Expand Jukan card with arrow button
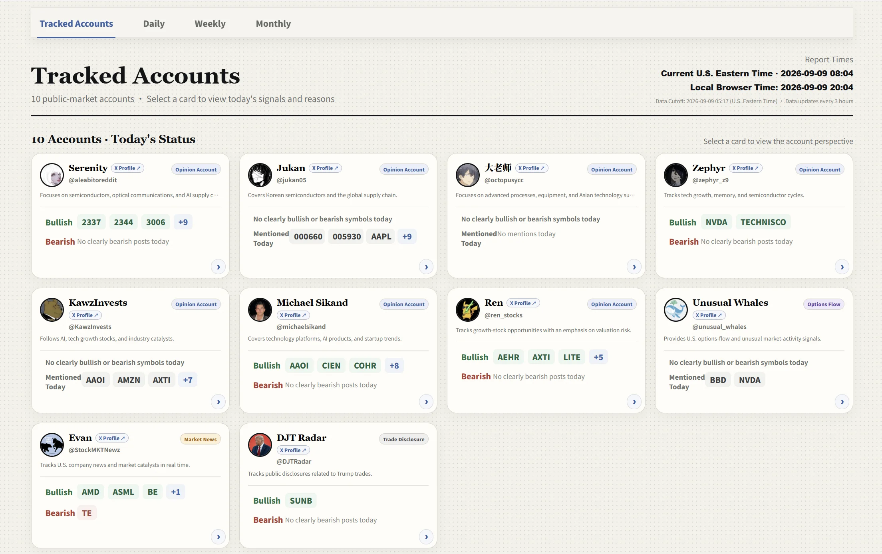This screenshot has width=882, height=554. click(x=426, y=267)
